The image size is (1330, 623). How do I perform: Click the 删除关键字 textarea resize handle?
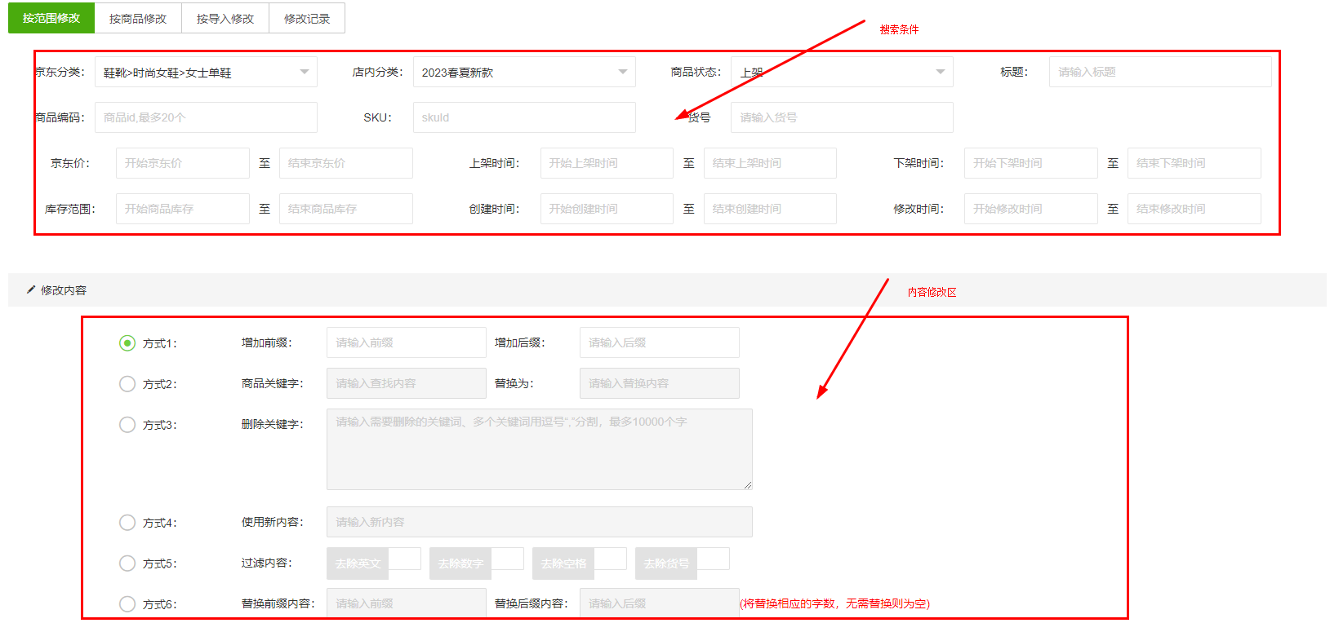point(747,484)
